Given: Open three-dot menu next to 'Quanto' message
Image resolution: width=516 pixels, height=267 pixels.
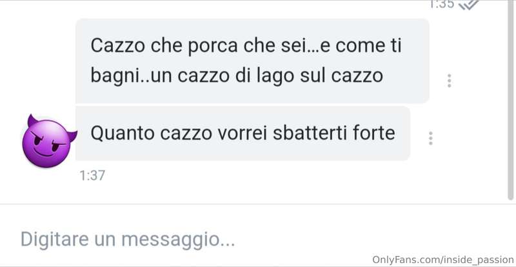Looking at the screenshot, I should pos(430,138).
